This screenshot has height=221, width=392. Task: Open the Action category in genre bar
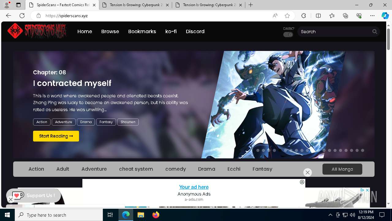tap(36, 169)
